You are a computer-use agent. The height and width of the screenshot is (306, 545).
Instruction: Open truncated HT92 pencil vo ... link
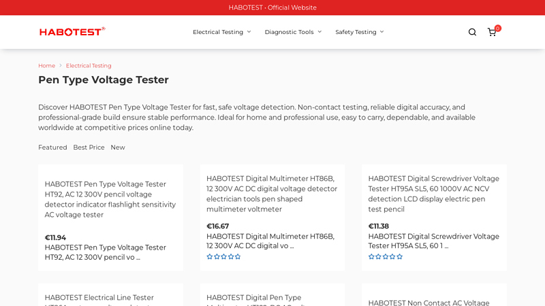(x=106, y=252)
